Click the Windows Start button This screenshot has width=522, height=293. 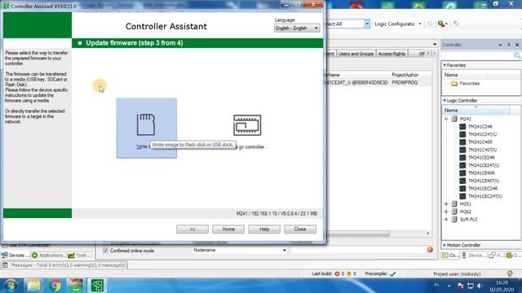(11, 286)
